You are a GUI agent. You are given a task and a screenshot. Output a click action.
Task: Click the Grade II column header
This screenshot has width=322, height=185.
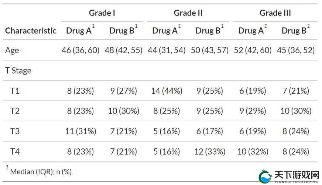point(188,13)
